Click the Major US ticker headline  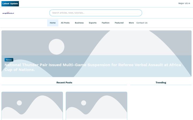(184, 3)
